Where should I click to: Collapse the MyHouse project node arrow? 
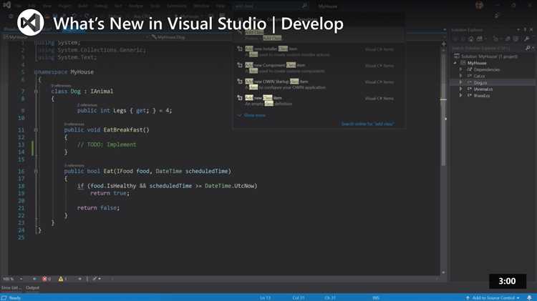tap(455, 63)
